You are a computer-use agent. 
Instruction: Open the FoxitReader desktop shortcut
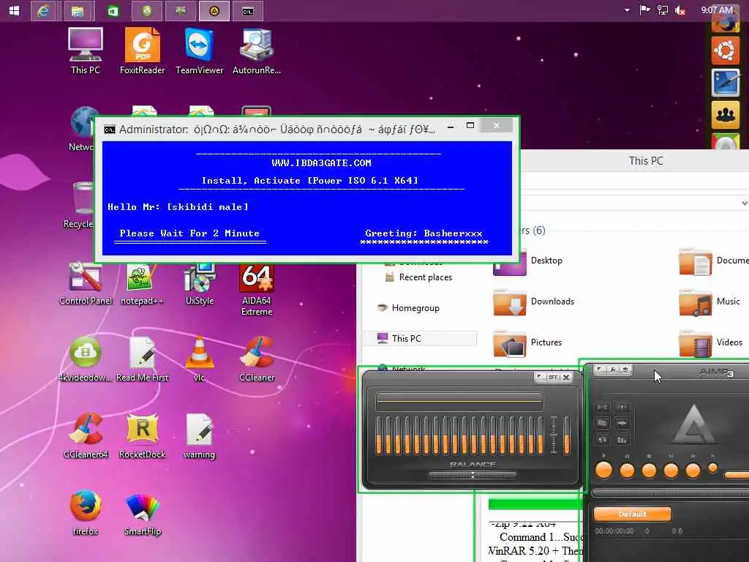[143, 52]
